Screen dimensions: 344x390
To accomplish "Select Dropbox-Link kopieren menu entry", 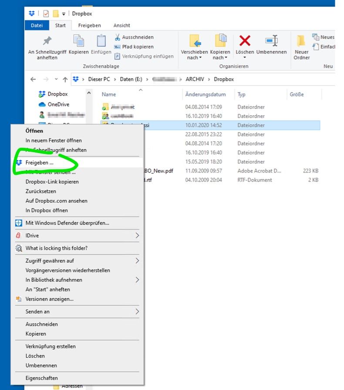I will (x=52, y=182).
